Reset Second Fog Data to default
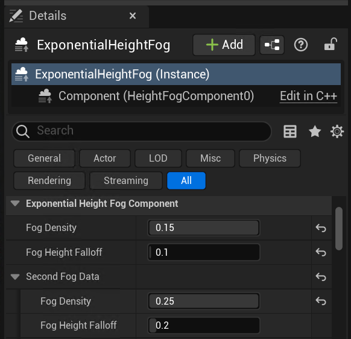 click(x=321, y=277)
